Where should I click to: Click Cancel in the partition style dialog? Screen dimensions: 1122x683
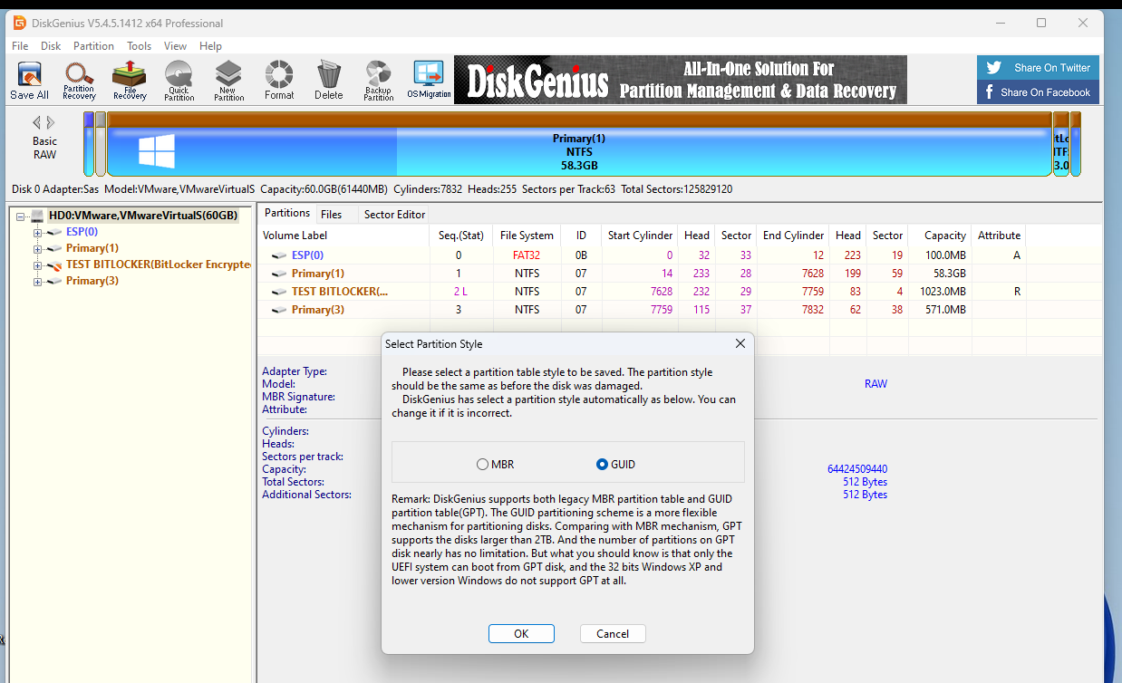click(613, 634)
